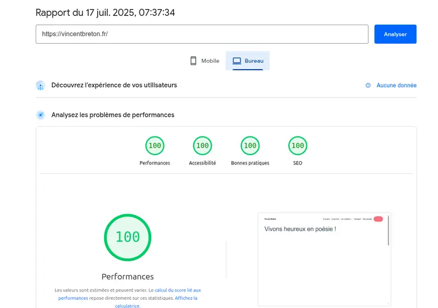Switch to the Mobile tab

point(204,61)
